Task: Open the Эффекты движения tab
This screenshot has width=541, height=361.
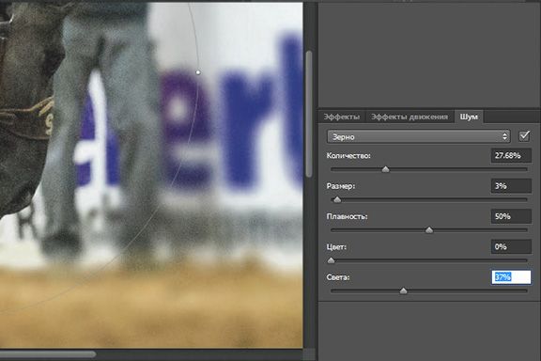Action: (410, 117)
